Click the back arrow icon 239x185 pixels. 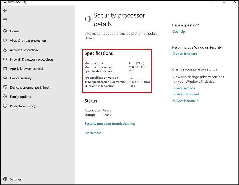click(5, 10)
